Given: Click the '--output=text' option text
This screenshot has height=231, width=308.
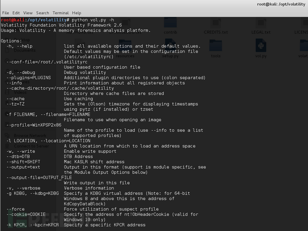Looking at the screenshot, I should 23,167.
